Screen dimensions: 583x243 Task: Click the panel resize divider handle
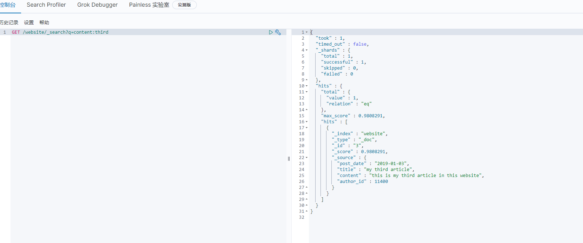point(289,159)
